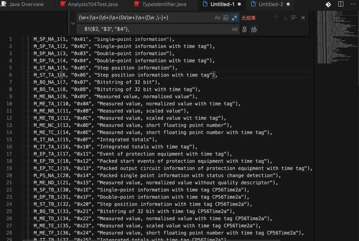
Task: Click the M_IT_NA_1 Integrated totals line
Action: coord(96,140)
